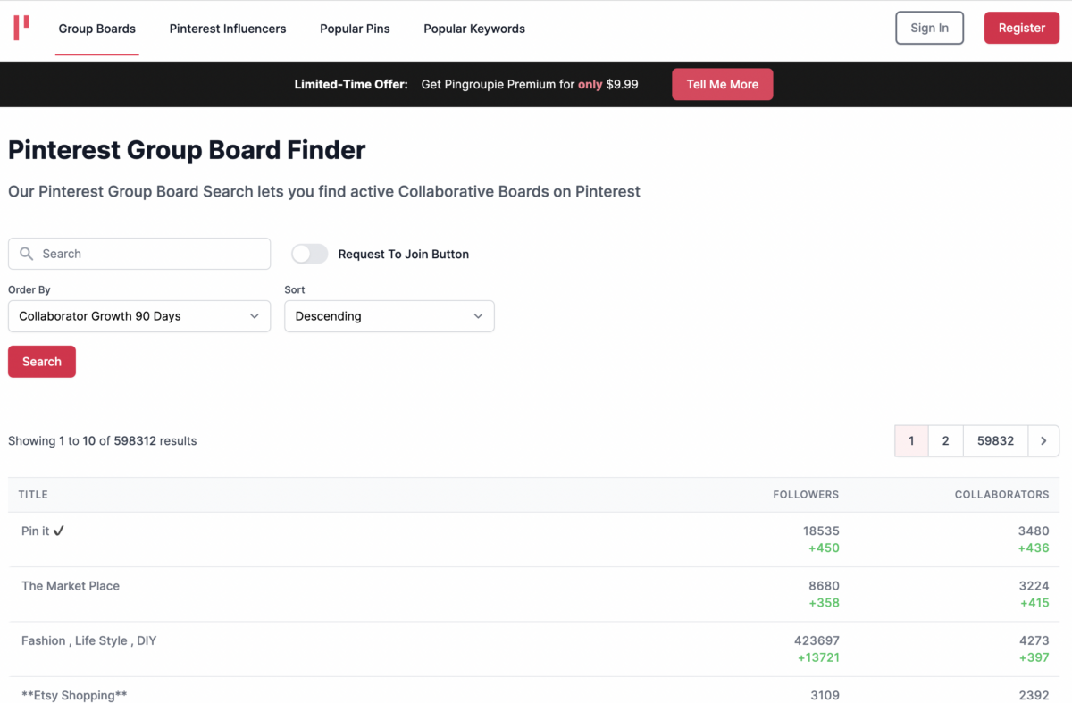Open Popular Pins menu item
The height and width of the screenshot is (703, 1072).
[355, 29]
